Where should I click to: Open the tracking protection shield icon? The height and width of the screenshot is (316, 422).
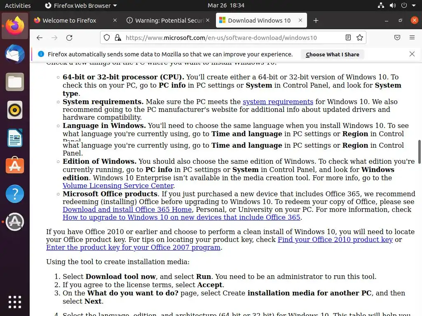tap(107, 37)
